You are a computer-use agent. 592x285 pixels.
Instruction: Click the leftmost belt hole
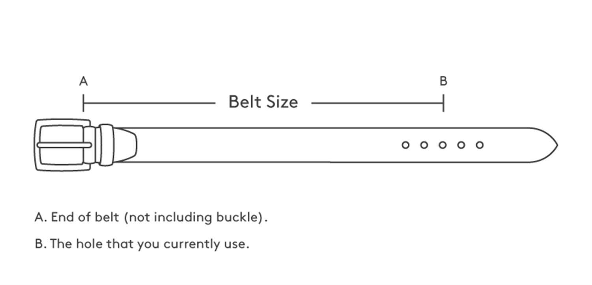coord(405,145)
